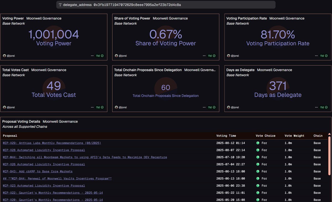Click the 11d refresh status on Days as Delegate card
The image size is (332, 202).
point(324,107)
